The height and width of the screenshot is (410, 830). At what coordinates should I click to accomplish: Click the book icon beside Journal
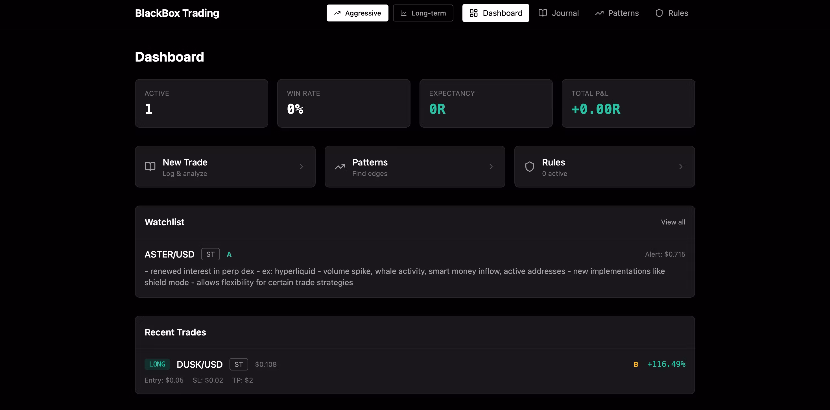(x=543, y=13)
